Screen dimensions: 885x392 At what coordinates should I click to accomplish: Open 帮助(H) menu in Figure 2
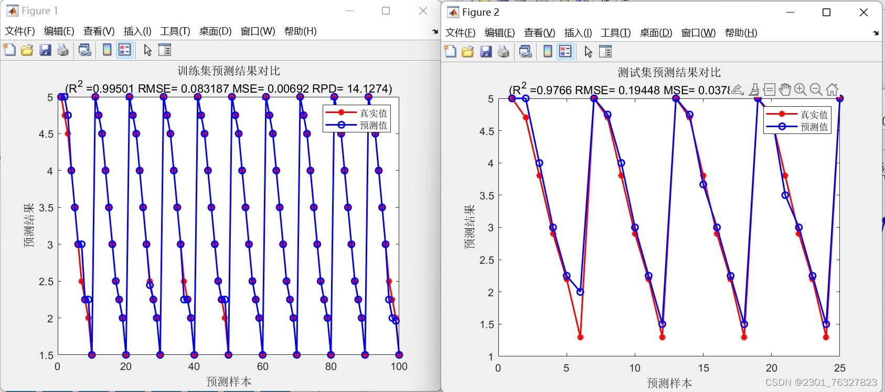coord(741,33)
